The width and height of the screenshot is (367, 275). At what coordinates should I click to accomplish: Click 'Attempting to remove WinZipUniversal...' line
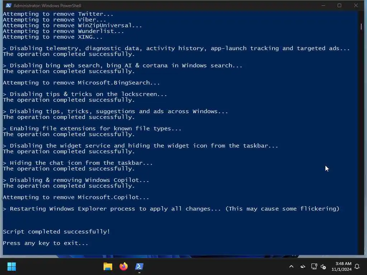coord(72,25)
